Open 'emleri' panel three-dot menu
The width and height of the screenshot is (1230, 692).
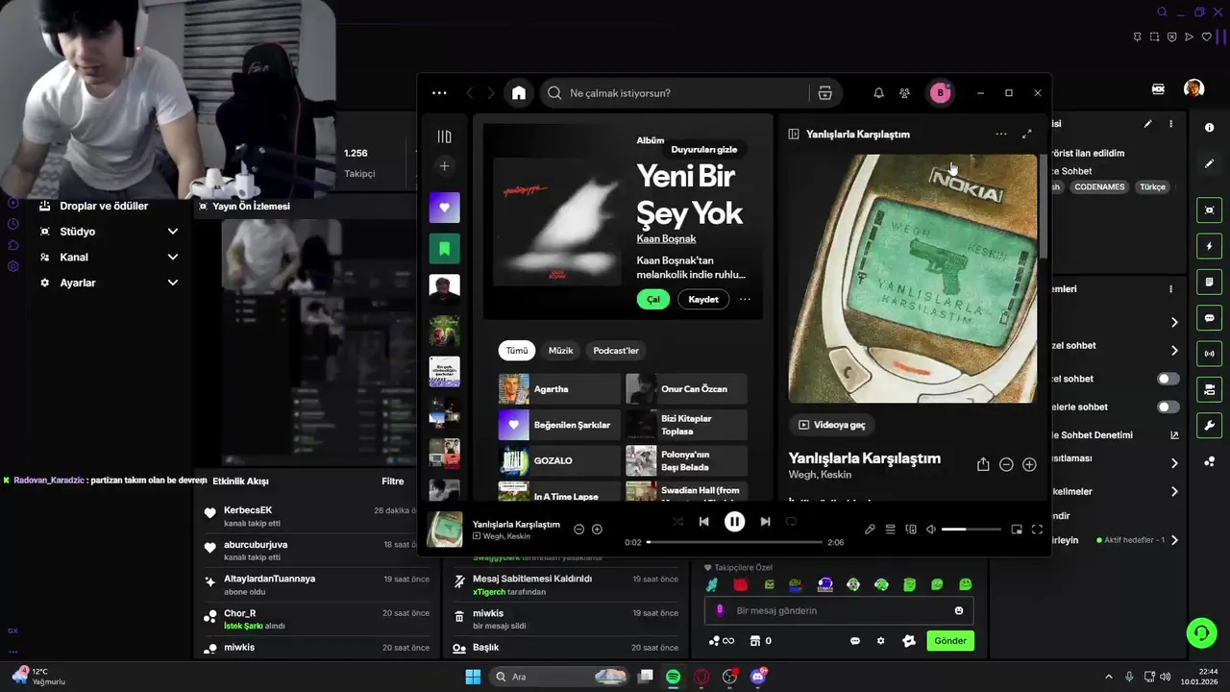pos(1170,289)
